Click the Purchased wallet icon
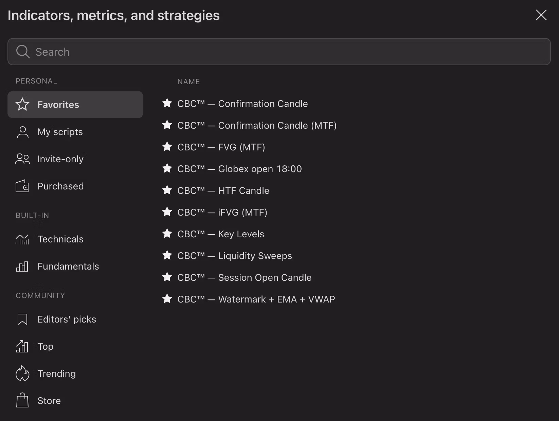 [22, 186]
